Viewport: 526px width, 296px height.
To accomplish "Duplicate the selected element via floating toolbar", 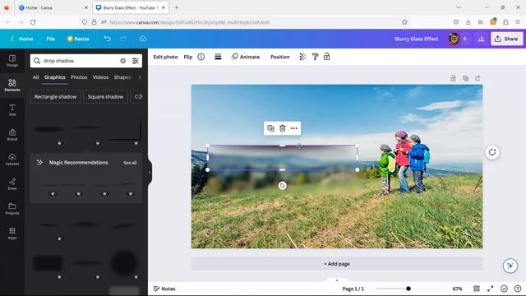I will 270,128.
